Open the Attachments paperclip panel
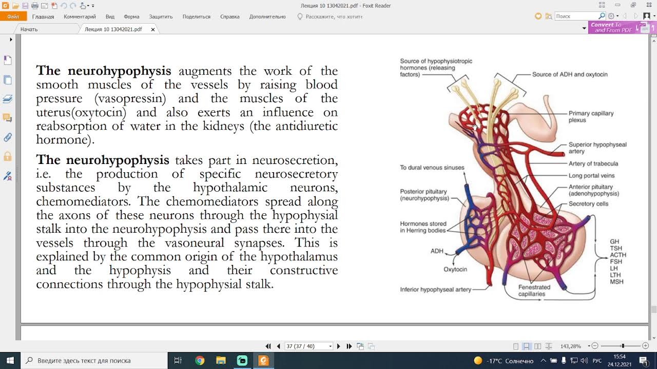This screenshot has width=657, height=369. [x=7, y=137]
